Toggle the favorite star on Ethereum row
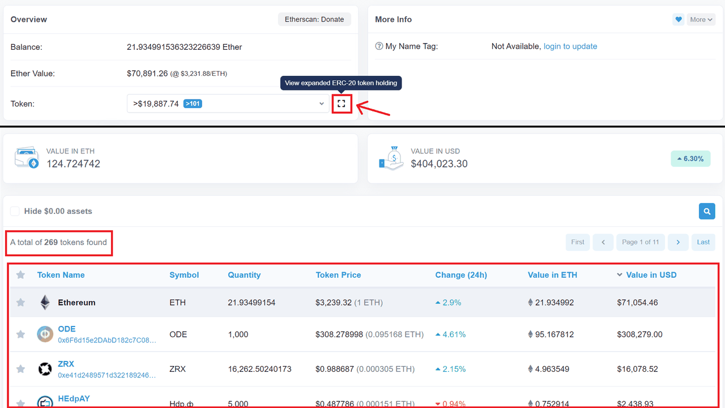725x408 pixels. pyautogui.click(x=20, y=302)
